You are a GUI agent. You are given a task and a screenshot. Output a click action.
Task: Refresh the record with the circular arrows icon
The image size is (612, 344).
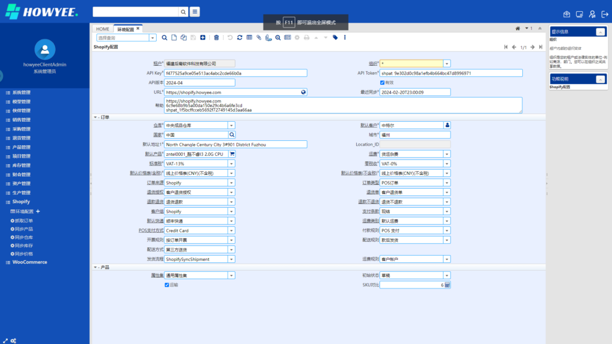240,38
